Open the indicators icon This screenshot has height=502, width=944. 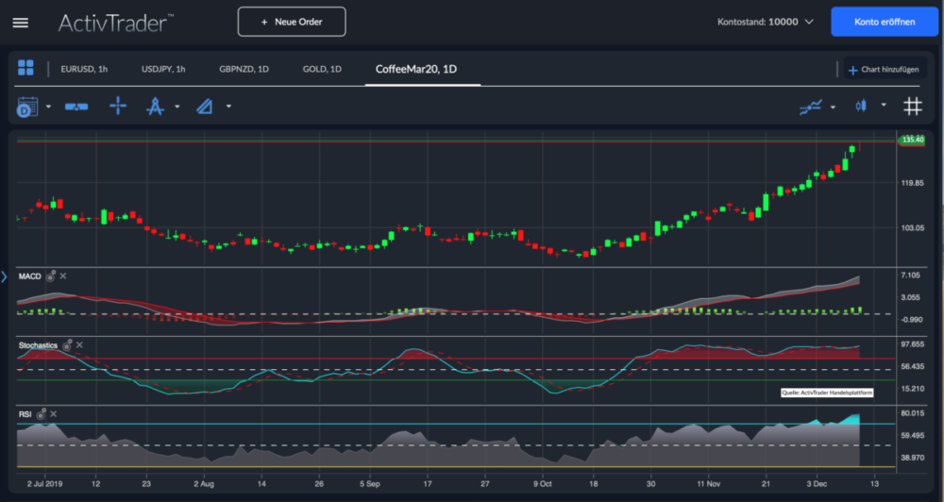pos(811,108)
